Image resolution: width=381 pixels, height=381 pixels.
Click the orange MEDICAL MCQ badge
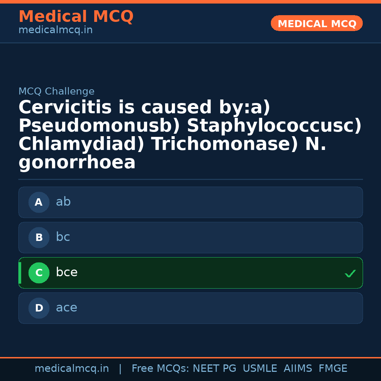(x=316, y=23)
